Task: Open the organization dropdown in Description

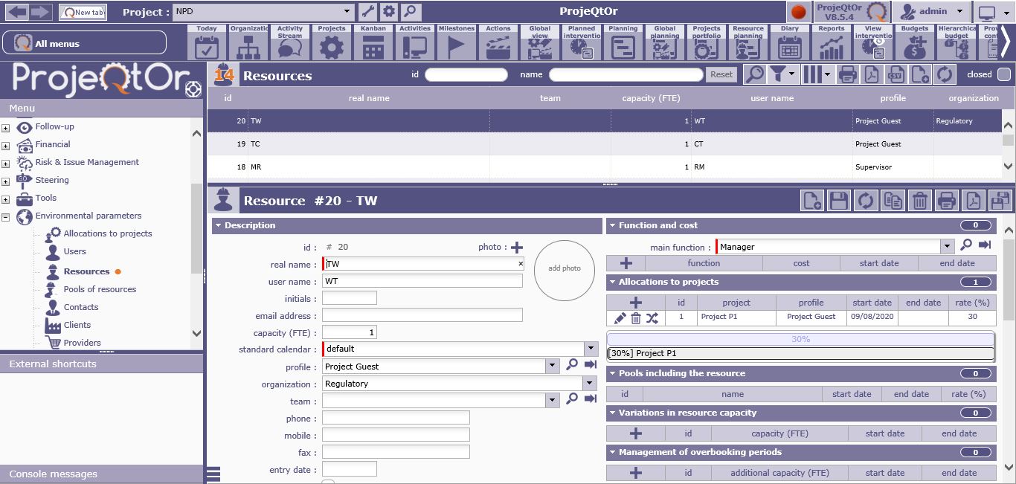Action: pyautogui.click(x=590, y=384)
